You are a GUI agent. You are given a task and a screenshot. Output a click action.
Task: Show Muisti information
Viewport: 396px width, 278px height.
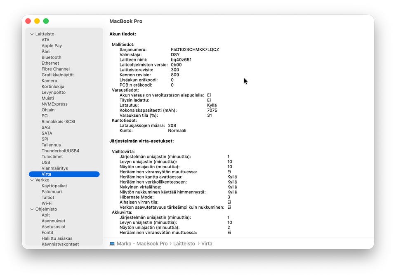pos(48,98)
